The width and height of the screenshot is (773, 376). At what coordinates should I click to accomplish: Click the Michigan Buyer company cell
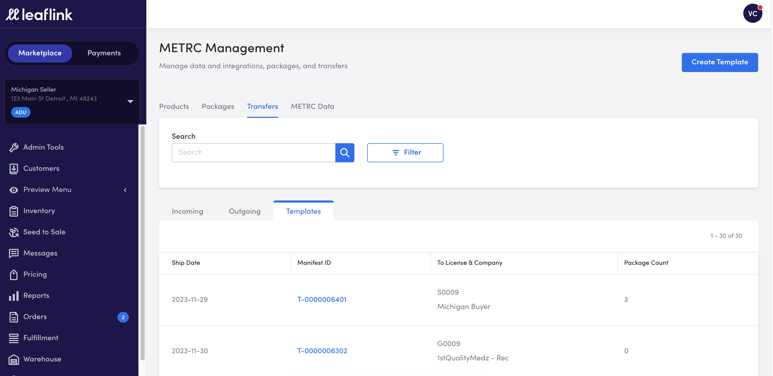[x=464, y=306]
